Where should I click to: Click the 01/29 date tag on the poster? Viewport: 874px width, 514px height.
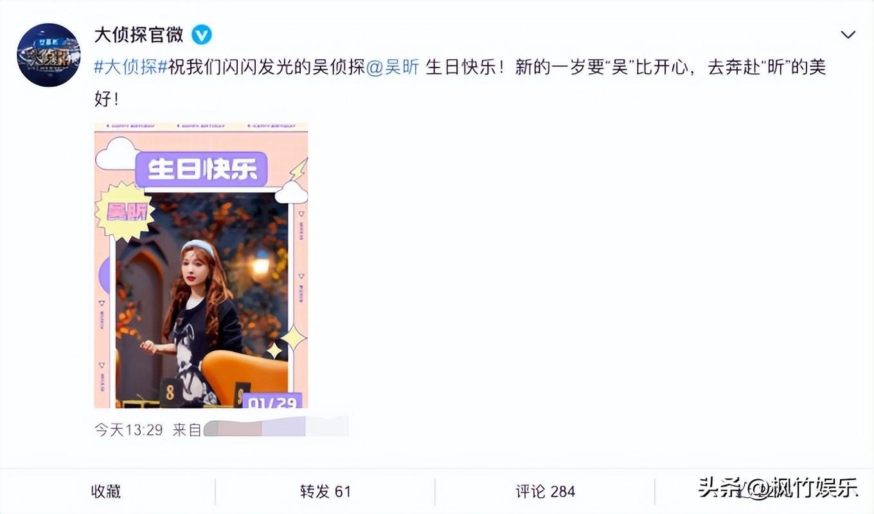[x=272, y=402]
